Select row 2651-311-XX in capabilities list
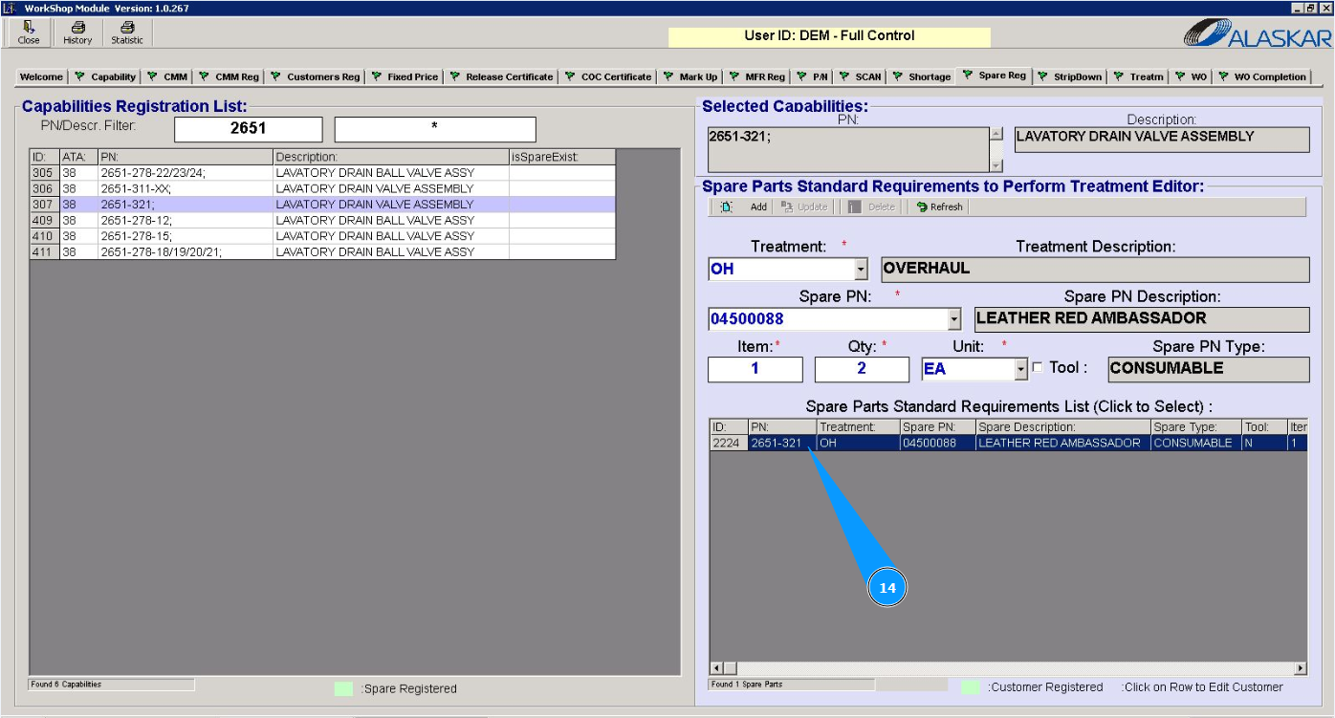The image size is (1335, 718). (322, 188)
